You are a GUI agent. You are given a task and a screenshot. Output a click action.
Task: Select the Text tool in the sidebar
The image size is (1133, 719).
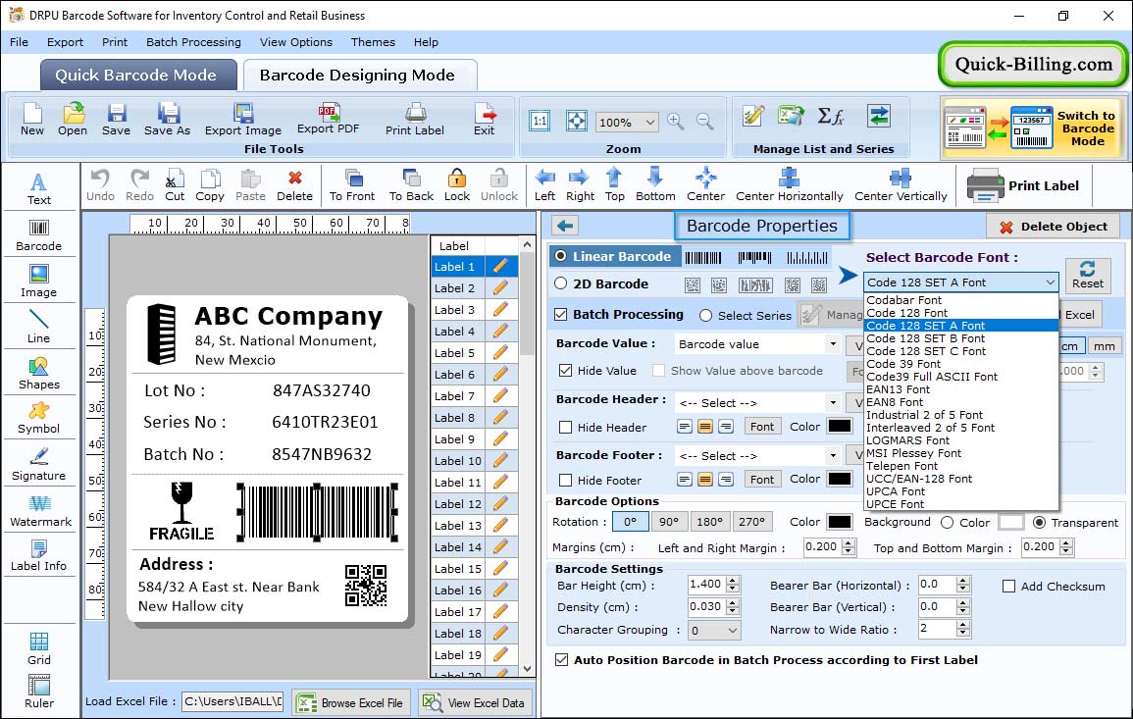tap(39, 189)
